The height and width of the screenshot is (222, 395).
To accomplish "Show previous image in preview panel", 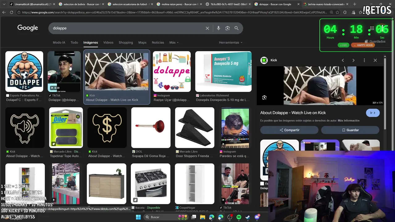I will (343, 60).
